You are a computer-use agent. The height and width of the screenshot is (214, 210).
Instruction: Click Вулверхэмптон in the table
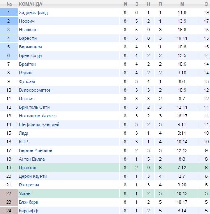(35, 90)
